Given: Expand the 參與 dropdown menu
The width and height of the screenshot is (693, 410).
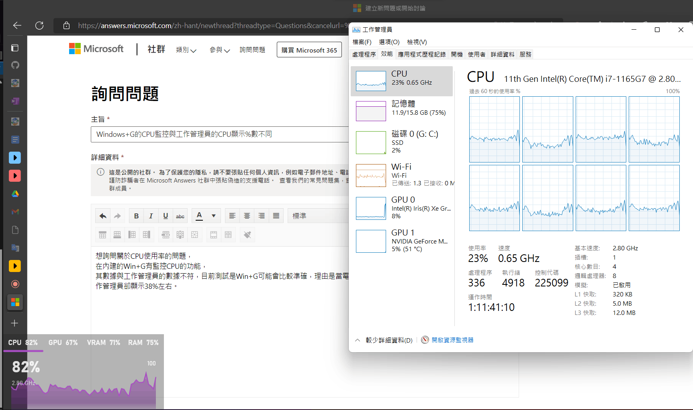Looking at the screenshot, I should point(220,50).
